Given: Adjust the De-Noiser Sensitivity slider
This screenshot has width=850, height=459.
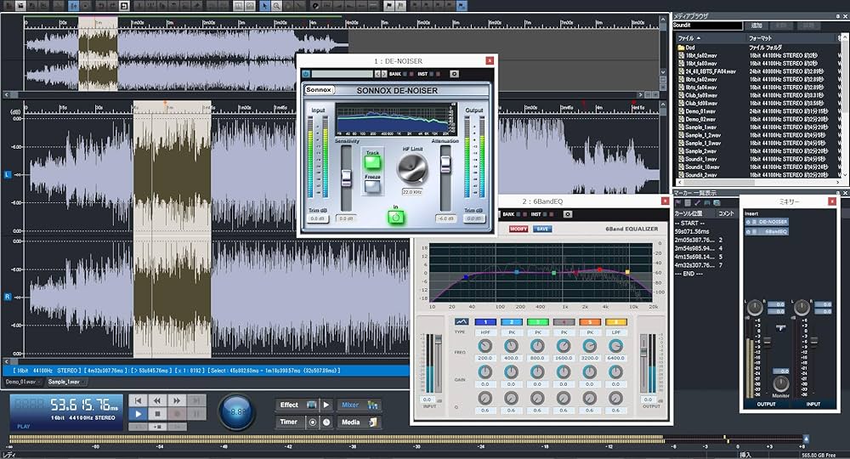Looking at the screenshot, I should [x=346, y=178].
